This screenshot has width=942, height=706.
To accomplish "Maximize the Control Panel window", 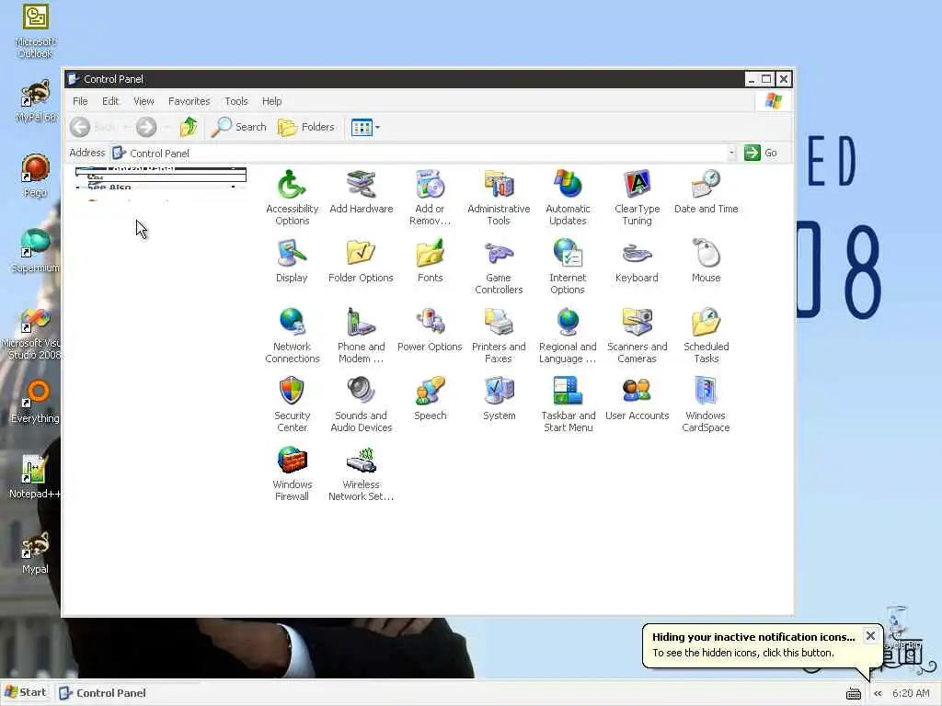I will point(766,79).
